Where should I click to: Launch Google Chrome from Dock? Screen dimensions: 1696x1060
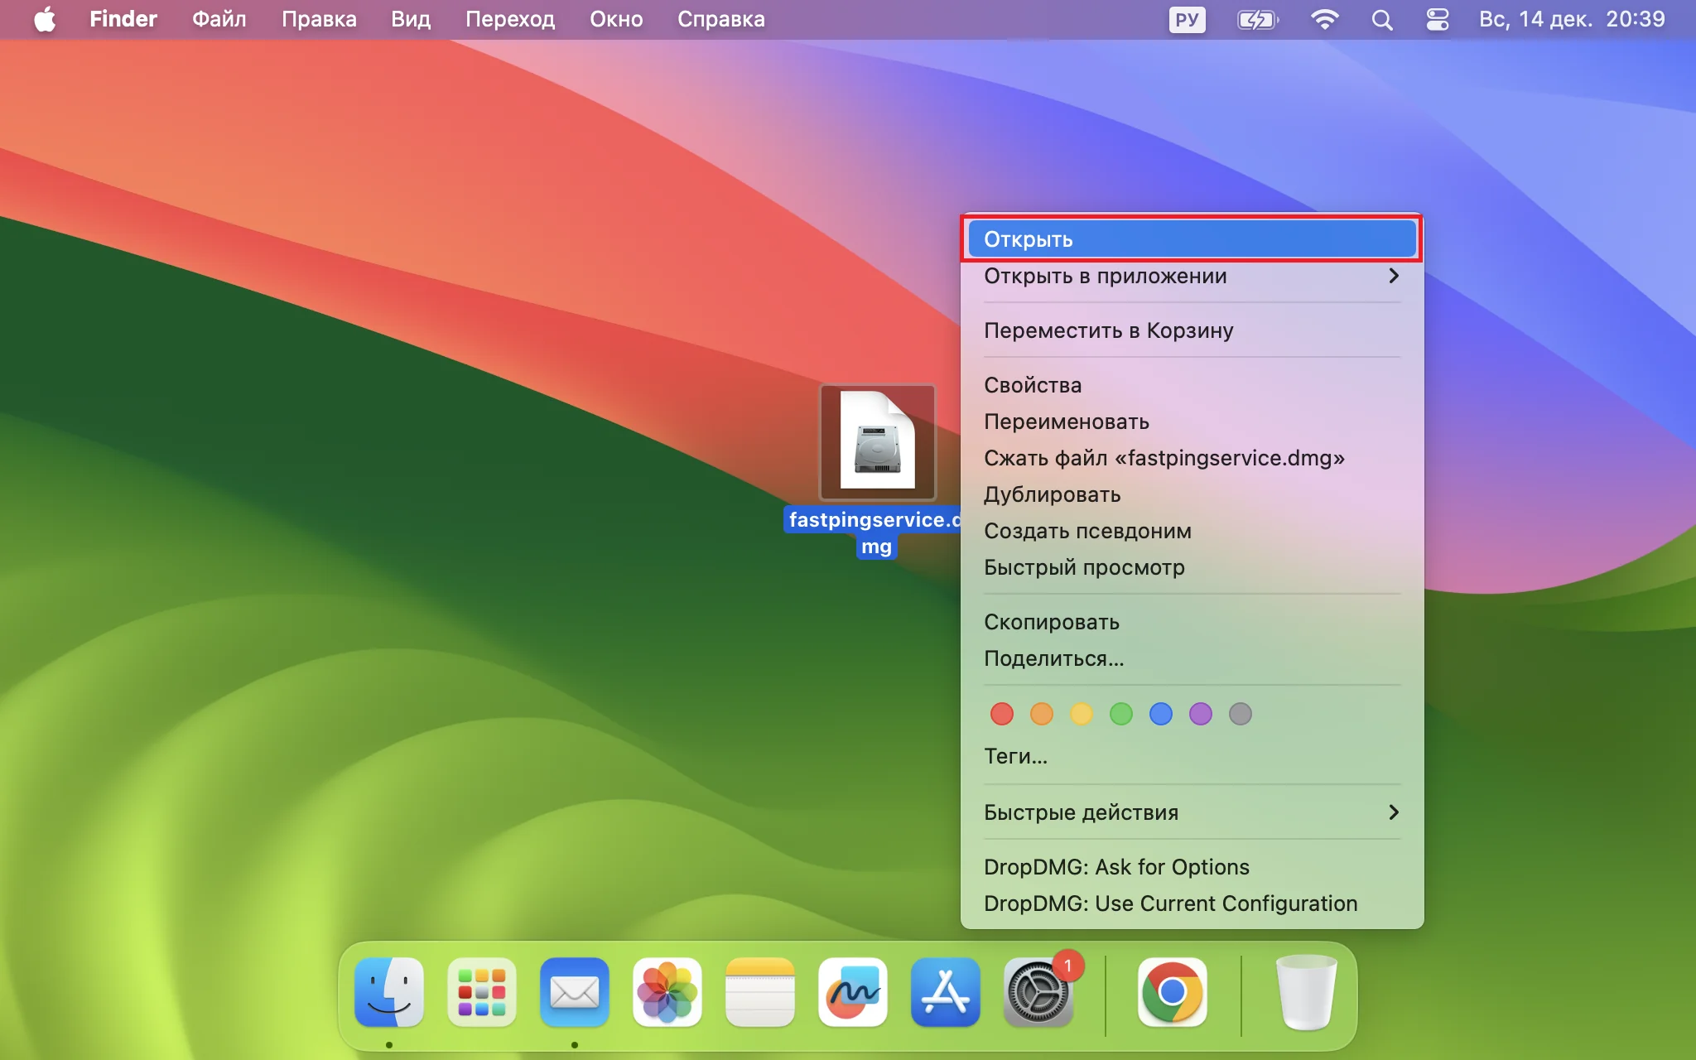1172,992
